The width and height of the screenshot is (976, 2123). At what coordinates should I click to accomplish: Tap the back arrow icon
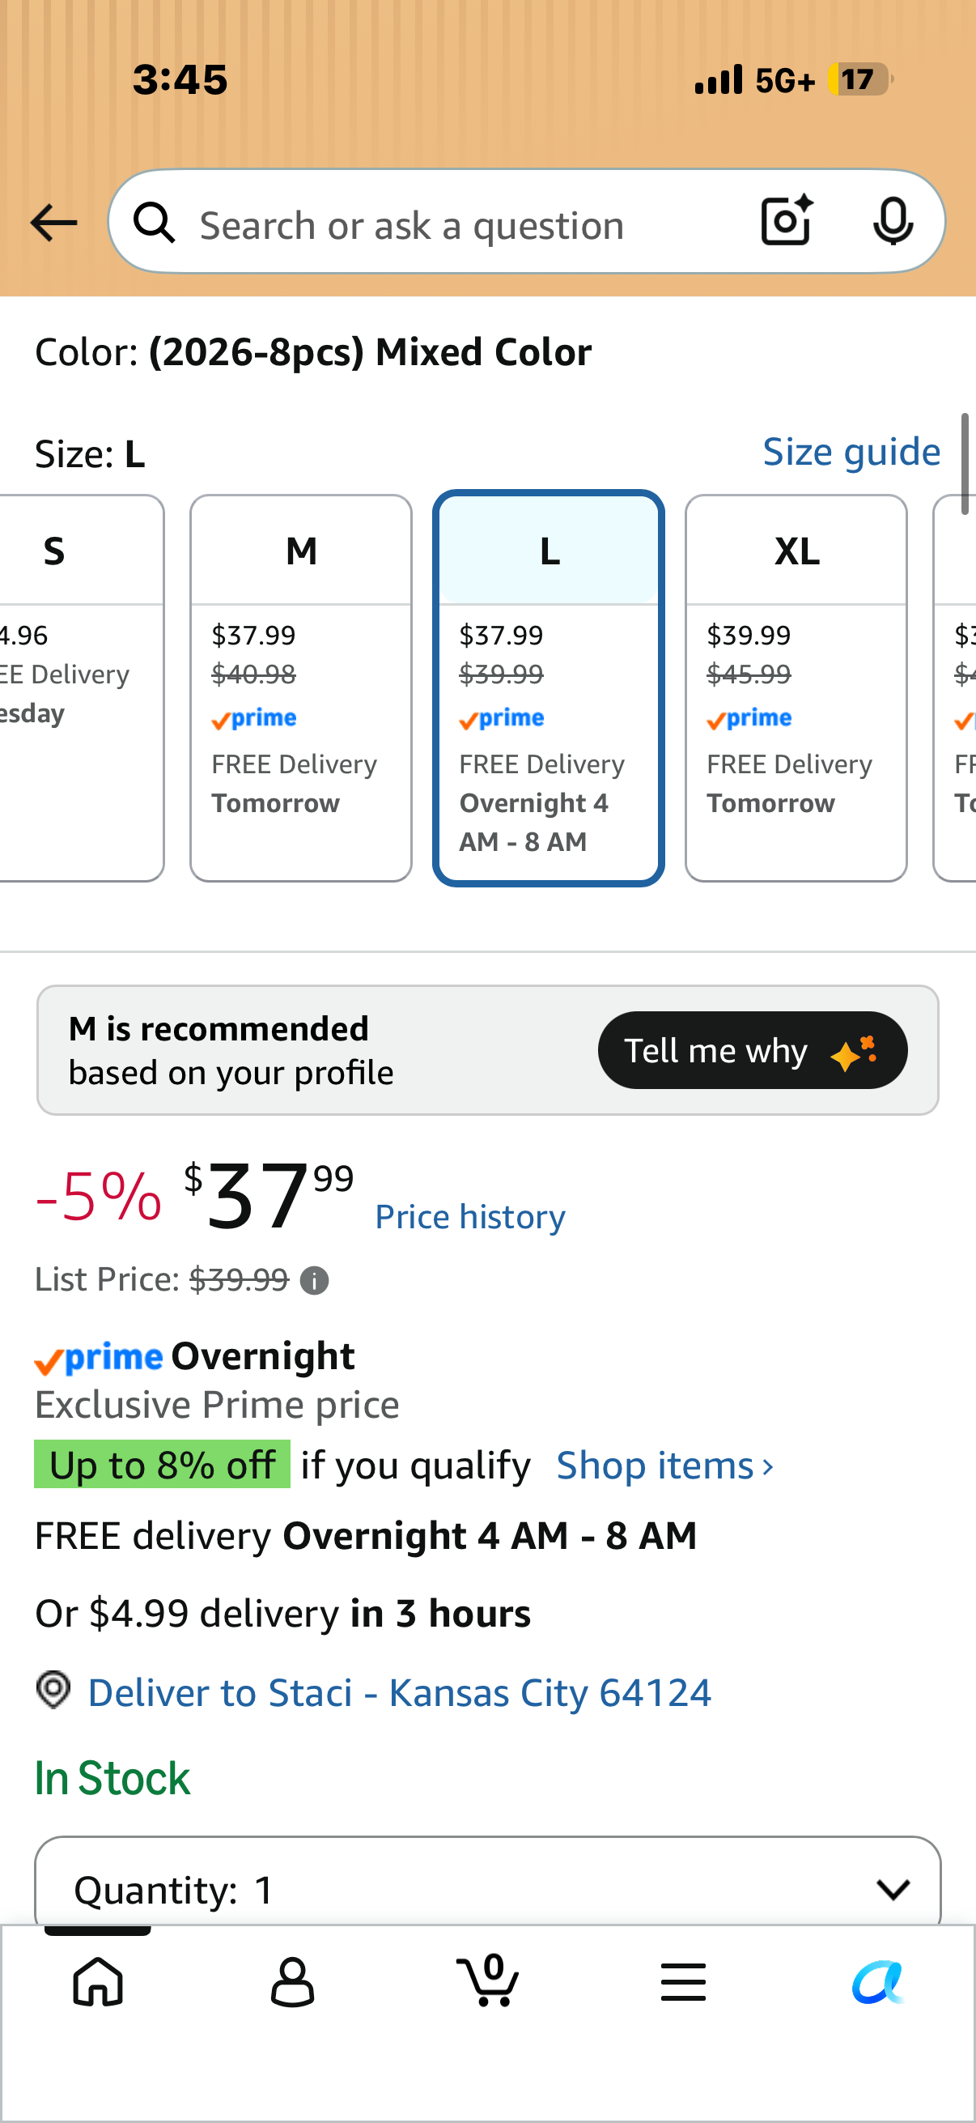53,223
